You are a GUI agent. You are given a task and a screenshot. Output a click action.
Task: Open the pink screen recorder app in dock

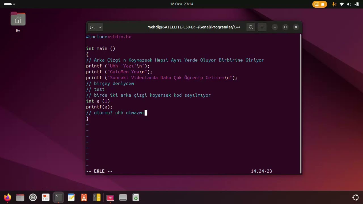pyautogui.click(x=110, y=197)
